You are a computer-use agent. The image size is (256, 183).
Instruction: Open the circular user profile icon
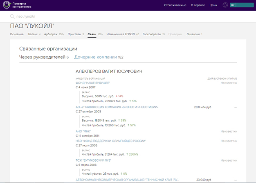[225, 5]
